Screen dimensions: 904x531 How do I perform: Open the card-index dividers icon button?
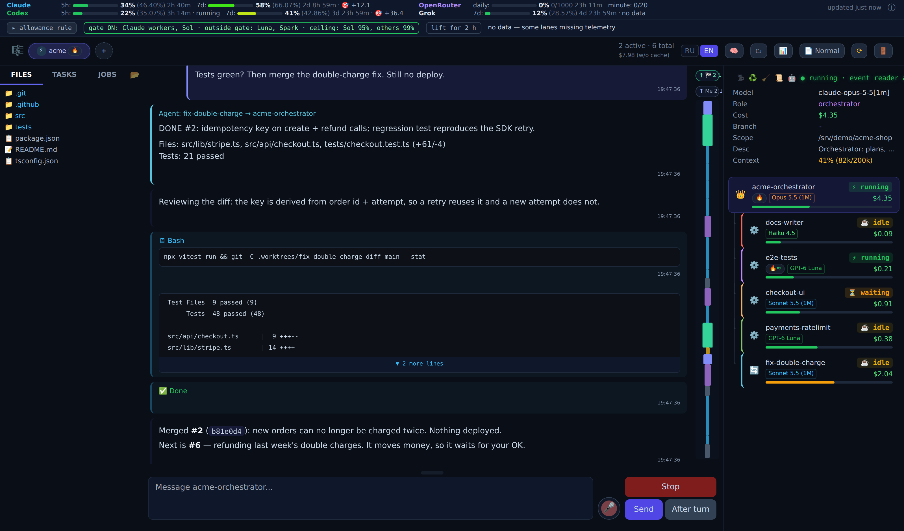(758, 51)
